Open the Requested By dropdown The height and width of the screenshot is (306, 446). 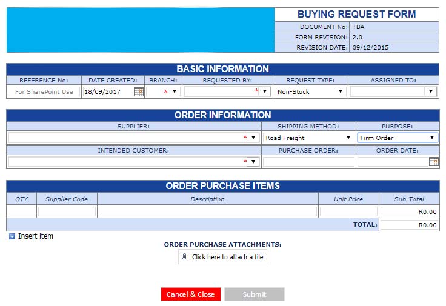(265, 92)
